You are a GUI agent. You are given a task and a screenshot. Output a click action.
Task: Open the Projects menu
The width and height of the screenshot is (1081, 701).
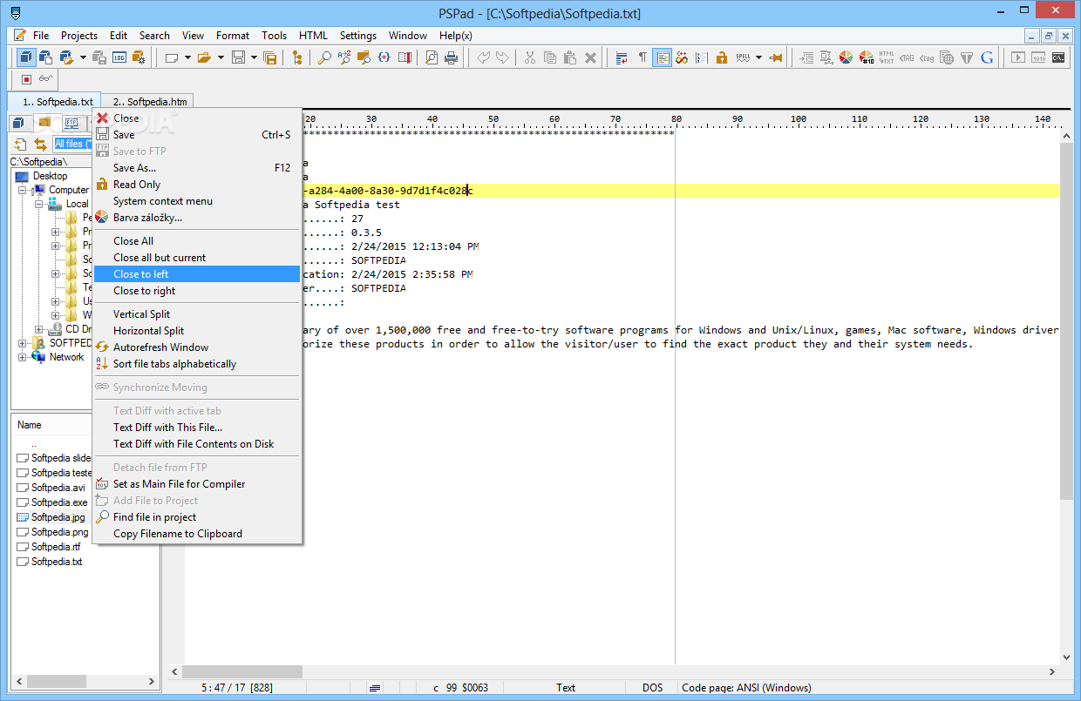tap(79, 36)
